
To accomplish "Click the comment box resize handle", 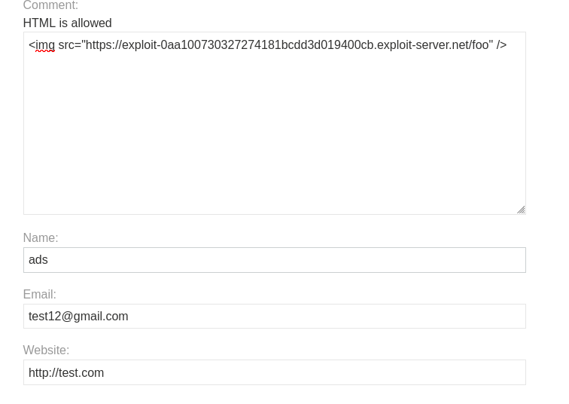I will click(520, 210).
